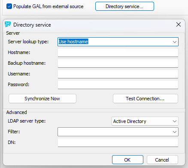Confirm settings with the OK button
This screenshot has height=168, width=188.
(127, 160)
